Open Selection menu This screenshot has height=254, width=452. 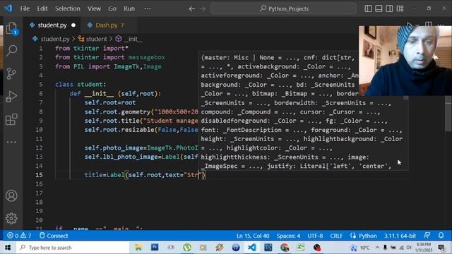click(68, 8)
